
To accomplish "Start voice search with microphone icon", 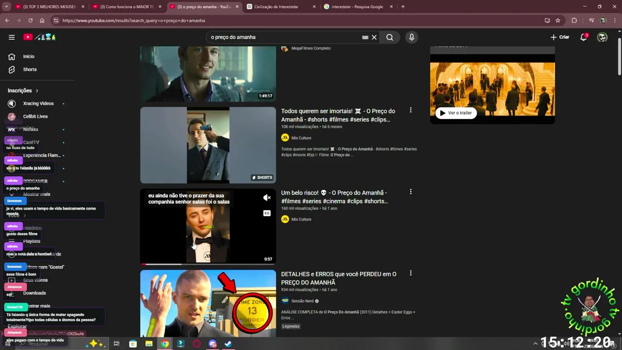I will pyautogui.click(x=412, y=37).
